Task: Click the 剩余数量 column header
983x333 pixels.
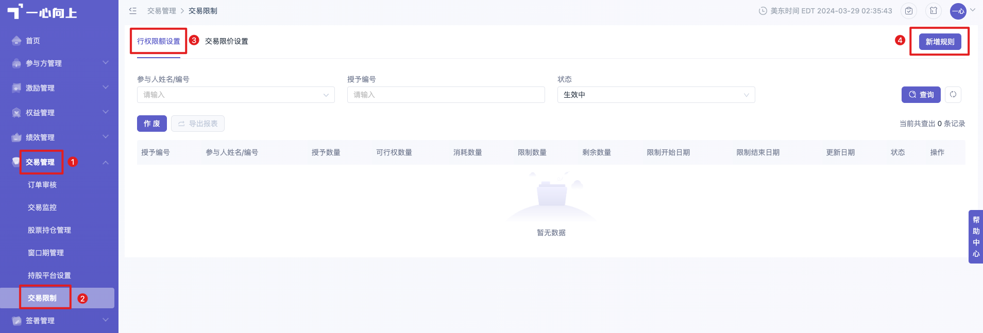Action: [597, 152]
